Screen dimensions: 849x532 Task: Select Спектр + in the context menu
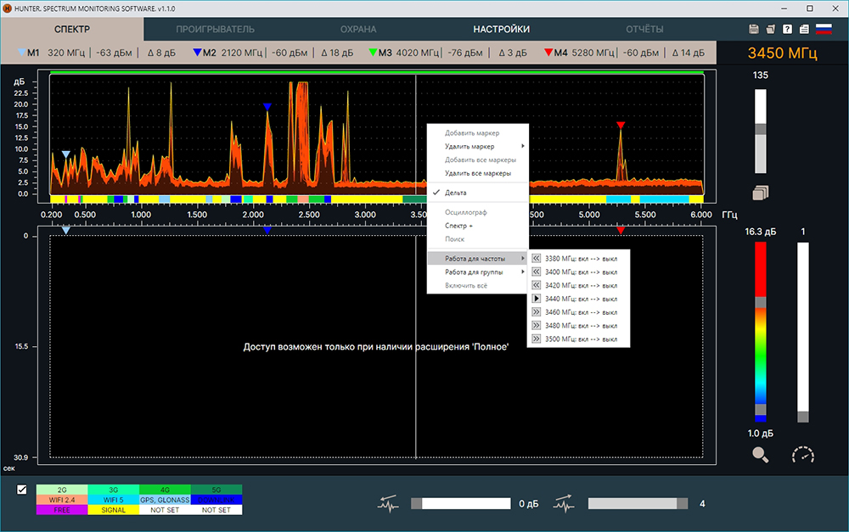coord(459,226)
